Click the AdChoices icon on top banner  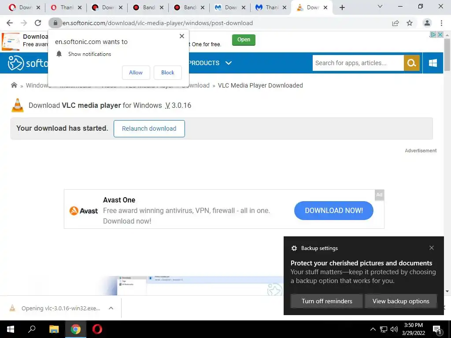pyautogui.click(x=433, y=34)
